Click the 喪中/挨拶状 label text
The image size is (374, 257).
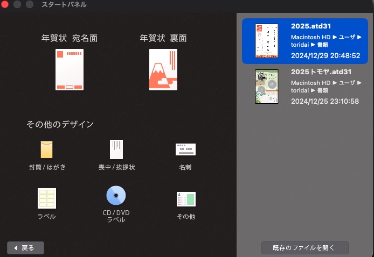point(116,167)
